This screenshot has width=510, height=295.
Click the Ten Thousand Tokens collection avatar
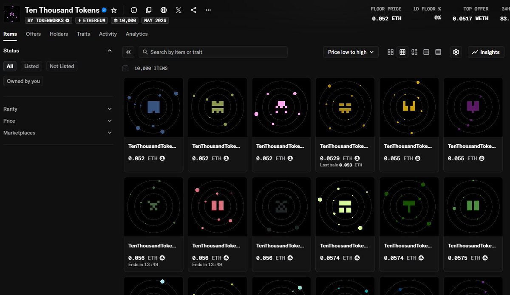(12, 14)
